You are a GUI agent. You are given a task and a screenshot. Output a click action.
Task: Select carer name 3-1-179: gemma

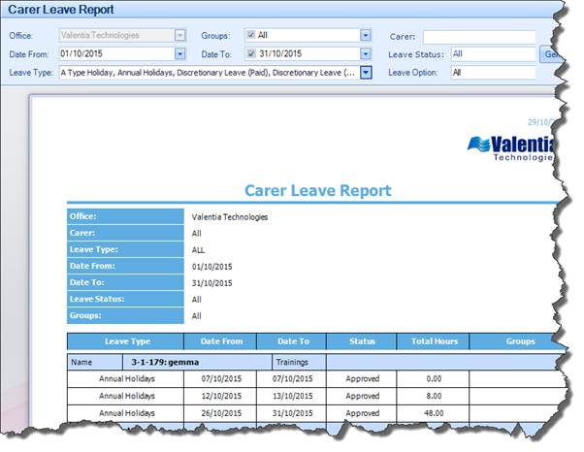click(x=165, y=362)
